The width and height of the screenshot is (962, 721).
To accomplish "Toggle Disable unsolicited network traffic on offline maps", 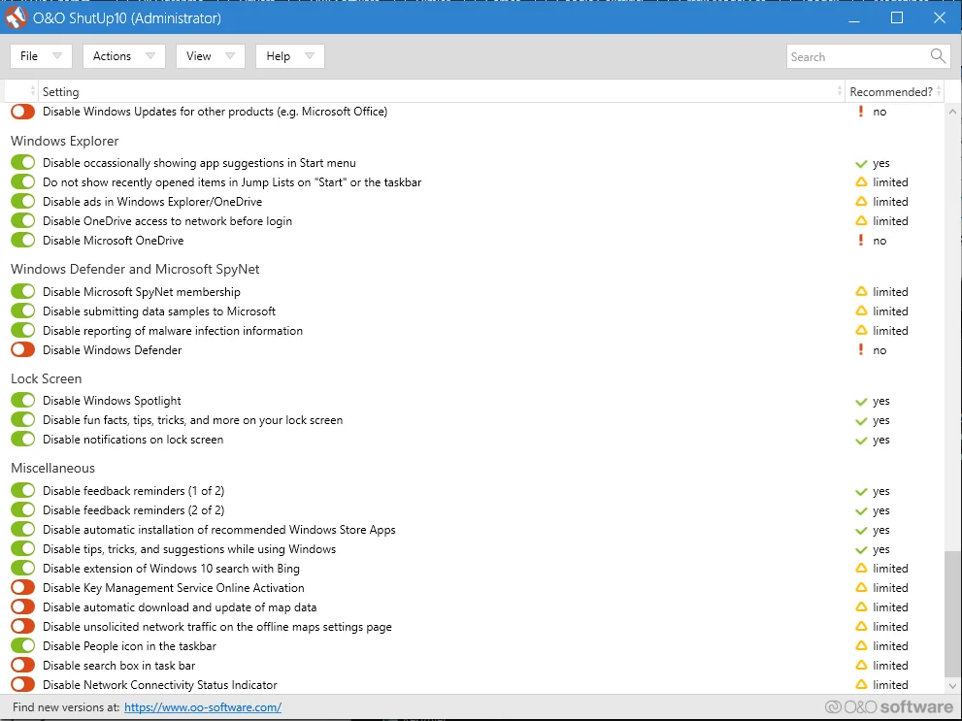I will (22, 627).
